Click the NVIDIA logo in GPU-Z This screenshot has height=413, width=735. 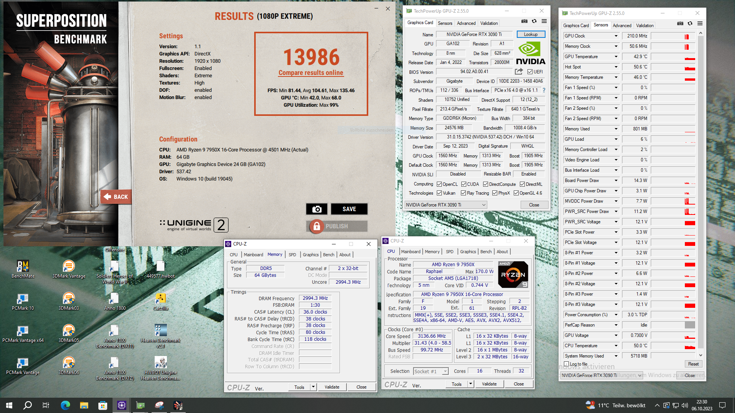[x=531, y=53]
